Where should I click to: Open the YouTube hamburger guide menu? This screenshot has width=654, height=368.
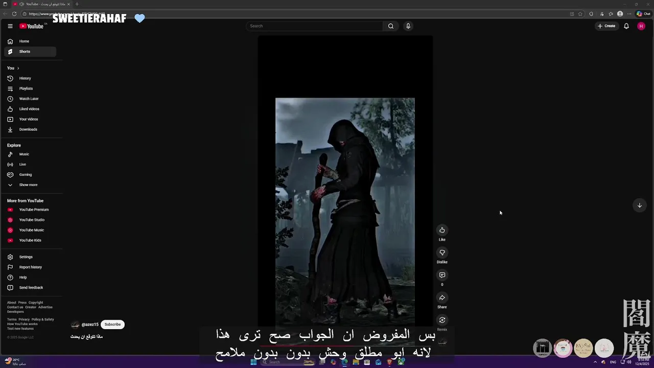click(10, 26)
